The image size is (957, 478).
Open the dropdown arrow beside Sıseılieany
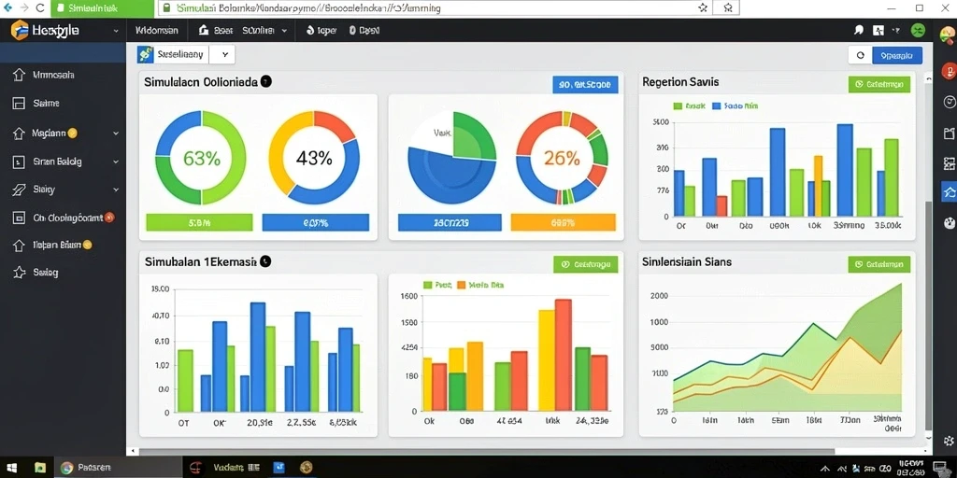coord(224,54)
